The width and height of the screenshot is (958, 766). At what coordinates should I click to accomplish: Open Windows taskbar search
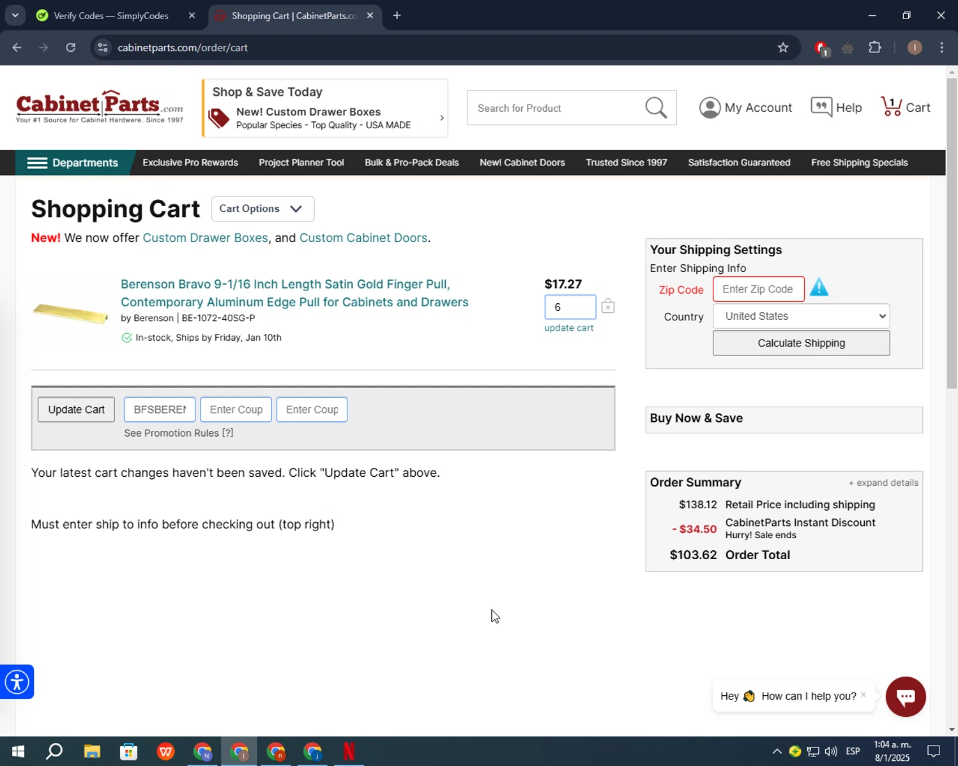pos(54,751)
